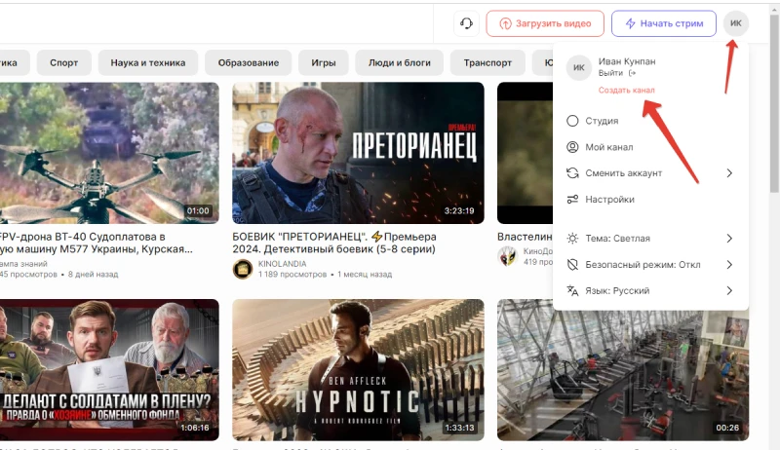Open the Язык: Русский language option
The height and width of the screenshot is (450, 780).
[x=650, y=290]
